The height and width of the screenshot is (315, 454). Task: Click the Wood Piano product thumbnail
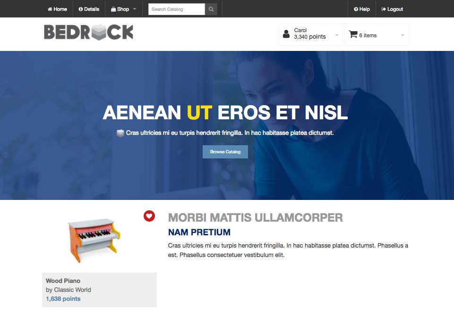click(x=94, y=240)
